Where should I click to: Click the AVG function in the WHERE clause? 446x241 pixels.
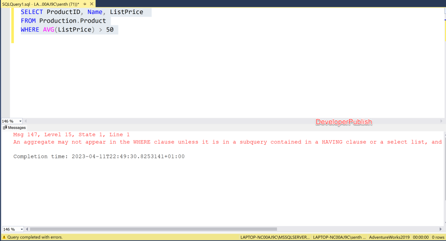[49, 30]
